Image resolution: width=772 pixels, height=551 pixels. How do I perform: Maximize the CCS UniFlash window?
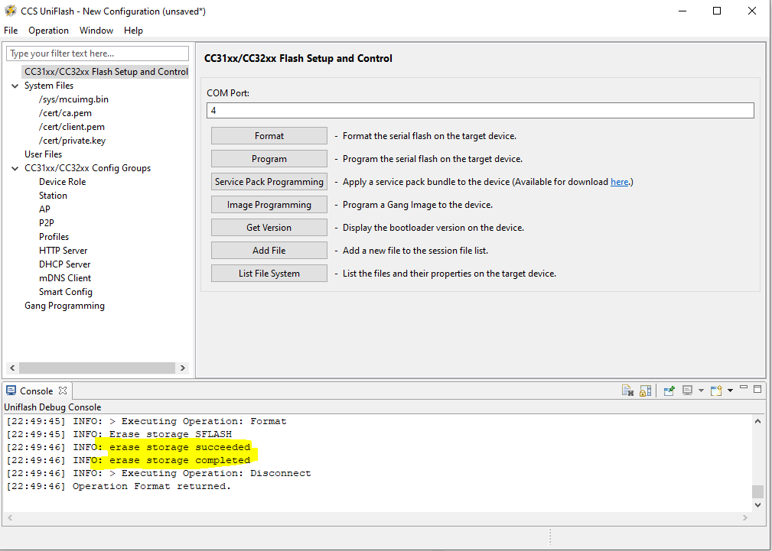(718, 11)
